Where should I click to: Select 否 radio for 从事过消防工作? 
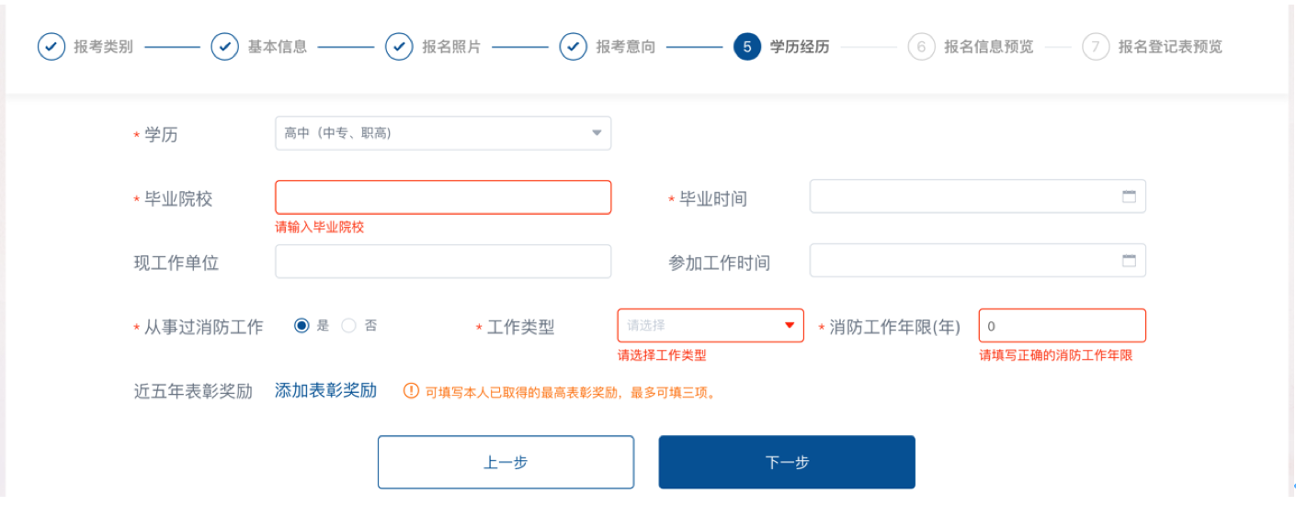tap(349, 326)
